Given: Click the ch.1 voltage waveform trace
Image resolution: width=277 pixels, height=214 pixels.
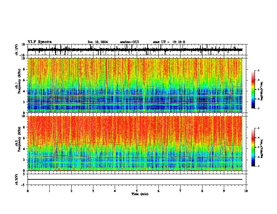Looking at the screenshot, I should [135, 50].
